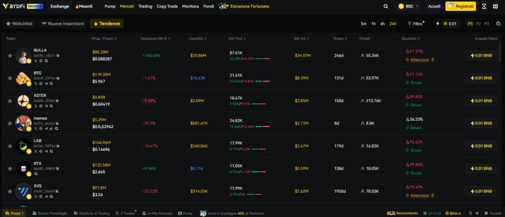The image size is (505, 217).
Task: Expand the BSC chain dropdown
Action: tap(408, 6)
